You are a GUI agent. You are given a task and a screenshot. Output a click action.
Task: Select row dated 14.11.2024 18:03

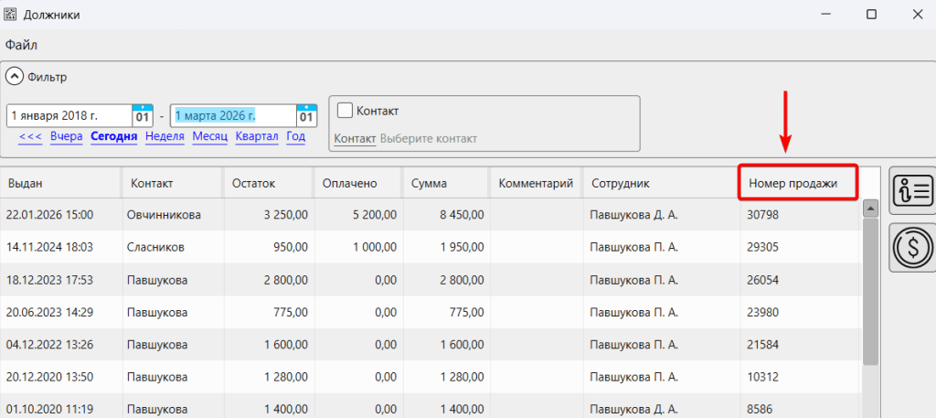(430, 247)
